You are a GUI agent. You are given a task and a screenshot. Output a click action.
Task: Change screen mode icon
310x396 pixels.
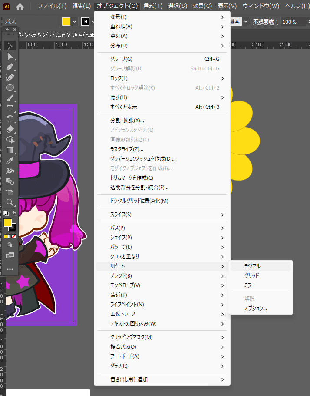[10, 255]
